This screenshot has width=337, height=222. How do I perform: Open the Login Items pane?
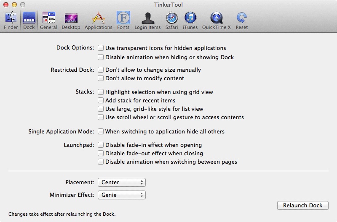pyautogui.click(x=148, y=21)
